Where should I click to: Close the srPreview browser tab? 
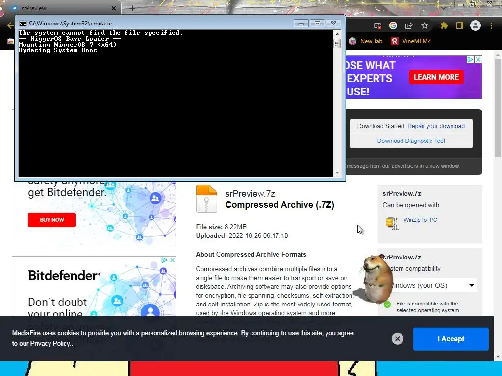pyautogui.click(x=114, y=8)
